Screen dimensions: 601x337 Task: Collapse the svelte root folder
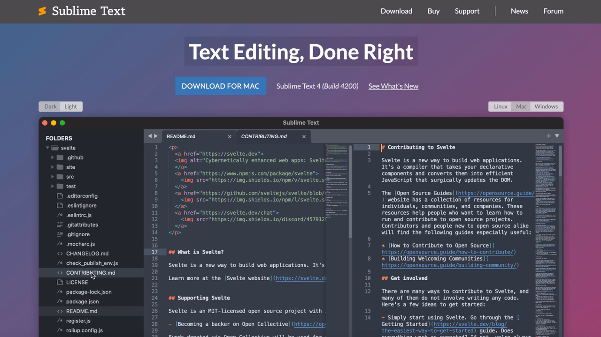point(47,148)
